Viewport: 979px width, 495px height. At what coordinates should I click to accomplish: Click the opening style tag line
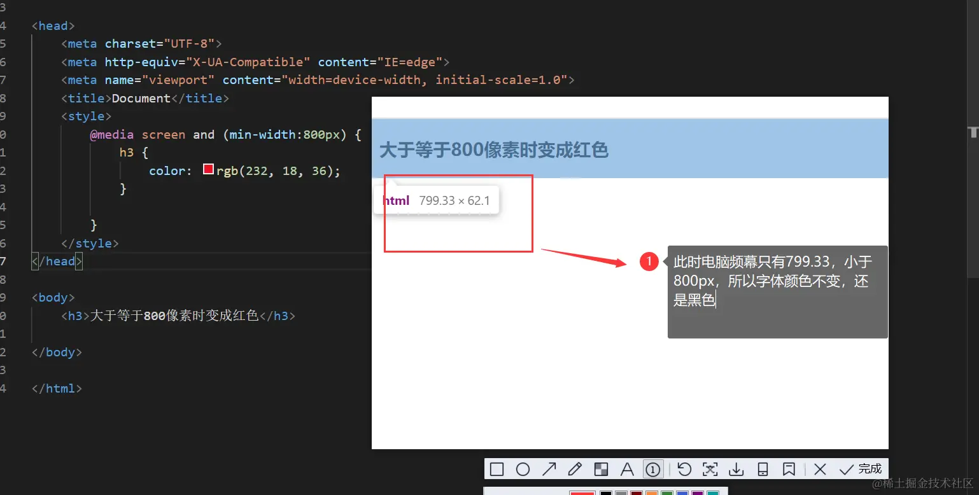(86, 116)
